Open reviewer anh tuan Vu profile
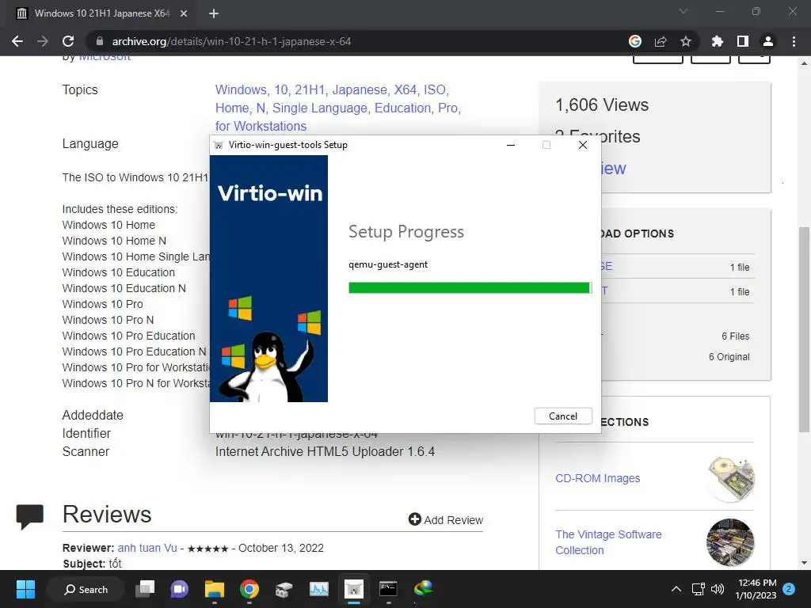Screen dimensions: 811x608 click(147, 548)
